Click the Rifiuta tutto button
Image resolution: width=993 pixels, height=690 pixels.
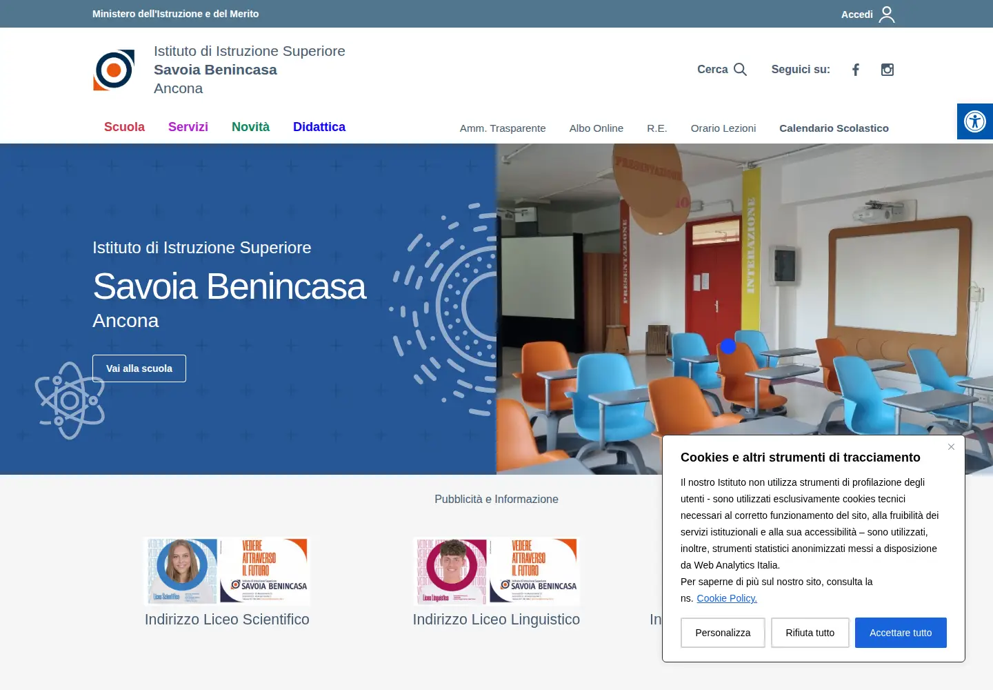pyautogui.click(x=810, y=633)
